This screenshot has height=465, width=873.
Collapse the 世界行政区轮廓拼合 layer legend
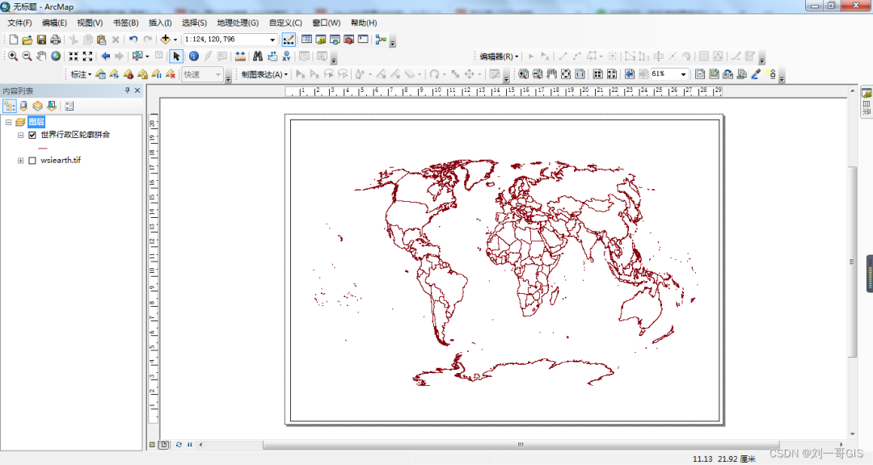(x=20, y=135)
